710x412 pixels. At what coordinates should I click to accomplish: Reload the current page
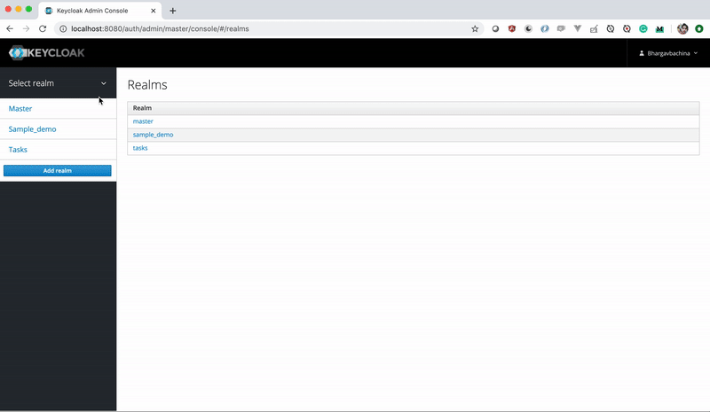click(43, 28)
